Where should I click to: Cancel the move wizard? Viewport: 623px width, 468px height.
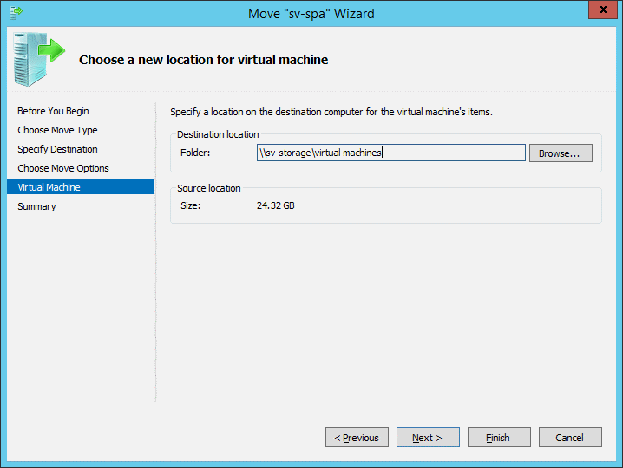(x=570, y=438)
